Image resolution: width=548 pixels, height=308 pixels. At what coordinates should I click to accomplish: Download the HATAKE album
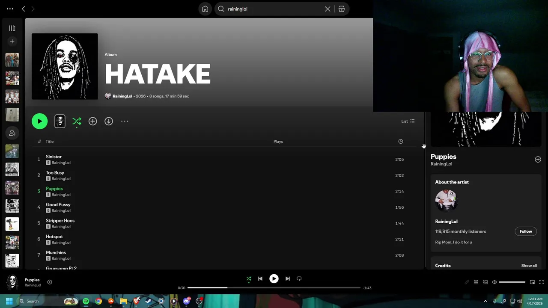(x=109, y=121)
